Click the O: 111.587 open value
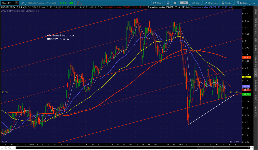This screenshot has height=150, width=258. [52, 7]
